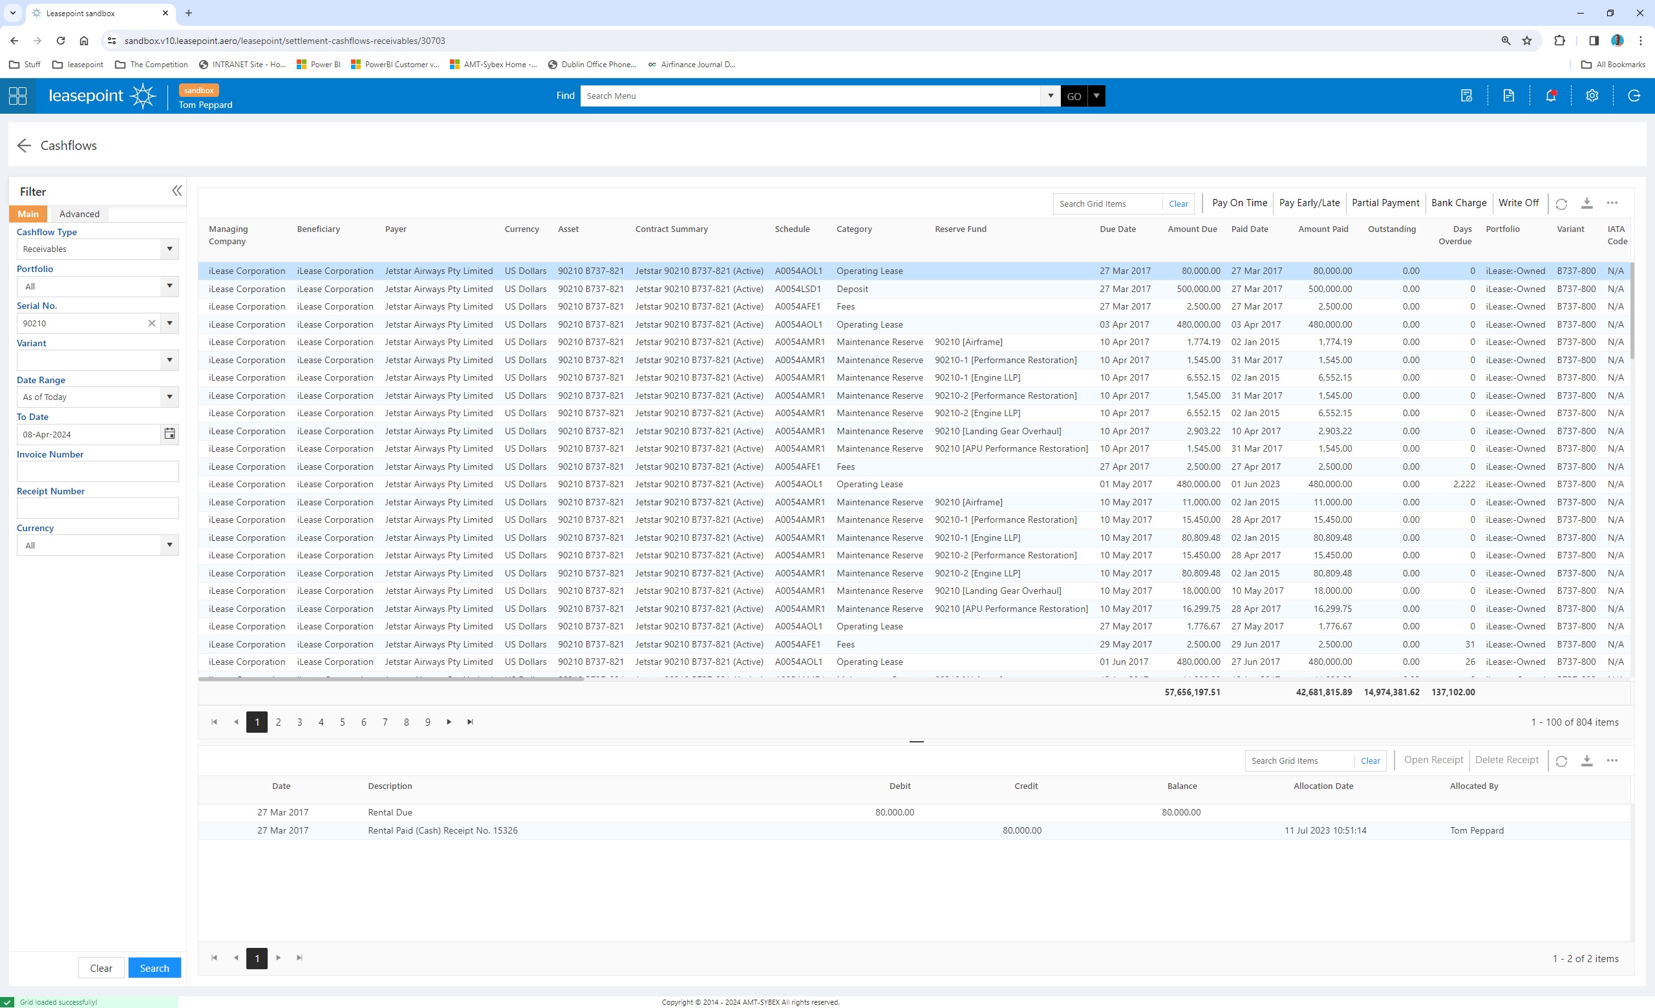Open browser extensions puzzle icon
The width and height of the screenshot is (1655, 1008).
coord(1559,41)
